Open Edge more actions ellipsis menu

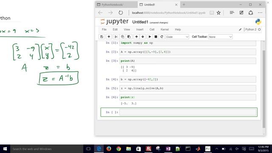[260, 13]
